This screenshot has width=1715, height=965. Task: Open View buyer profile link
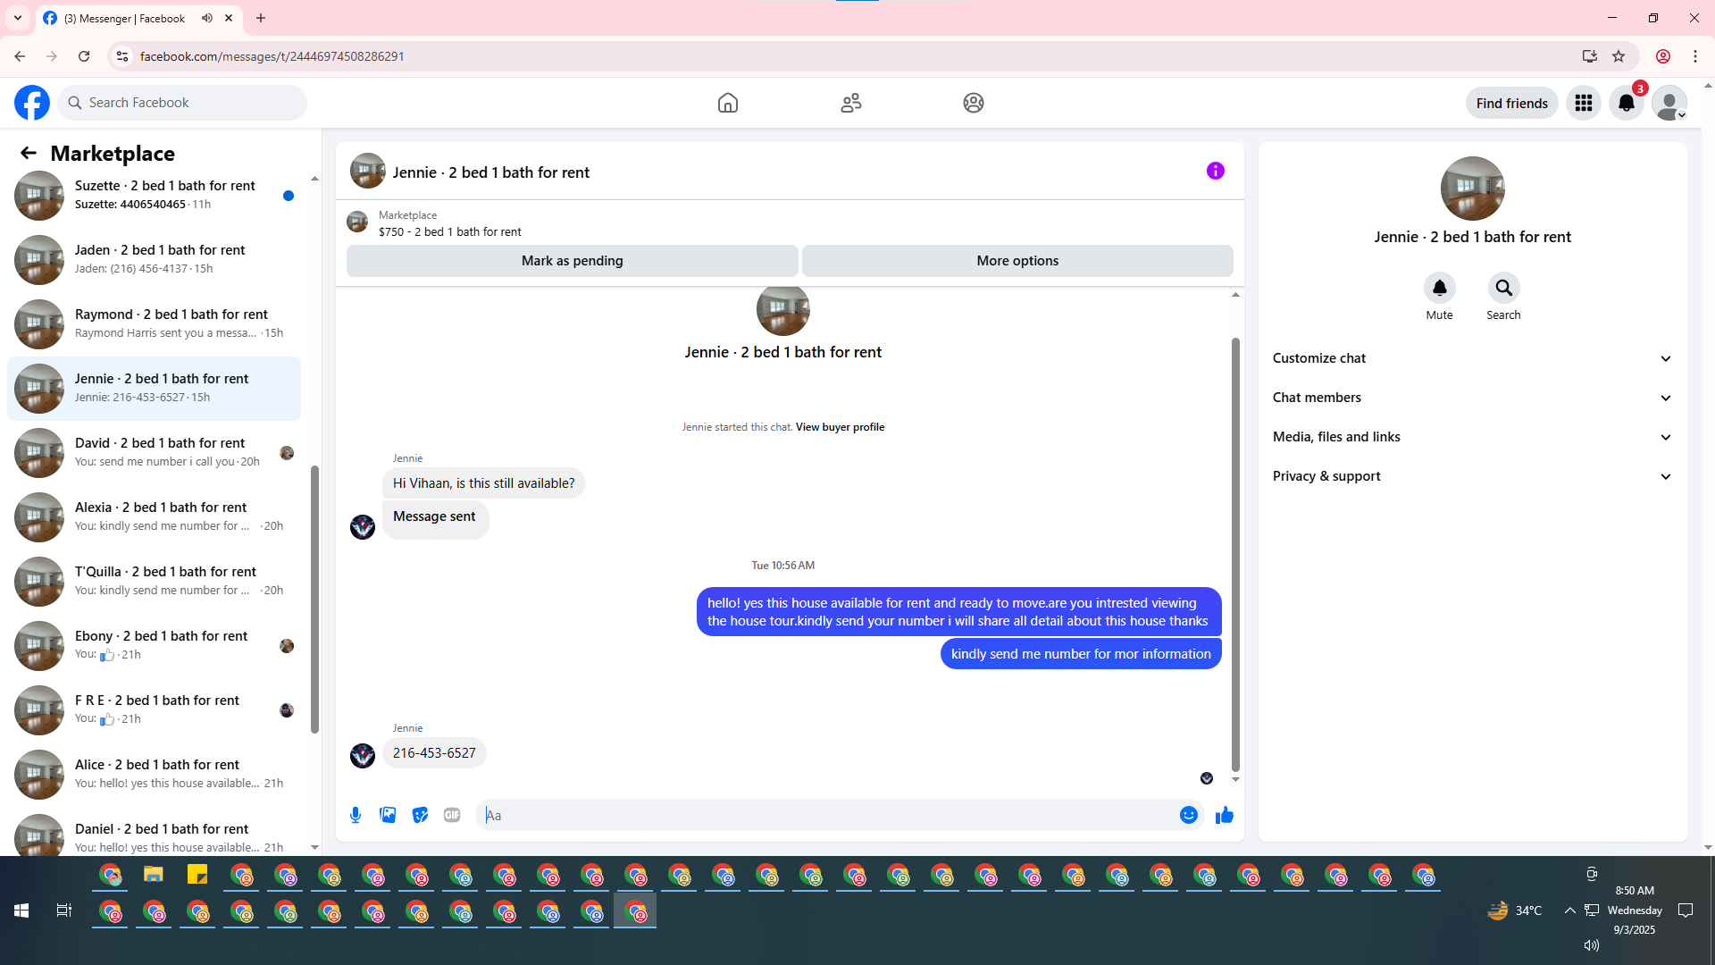pyautogui.click(x=840, y=427)
